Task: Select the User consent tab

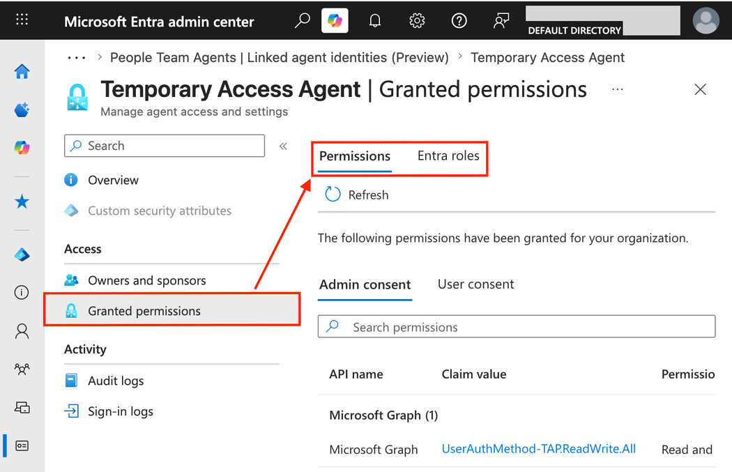Action: point(475,284)
